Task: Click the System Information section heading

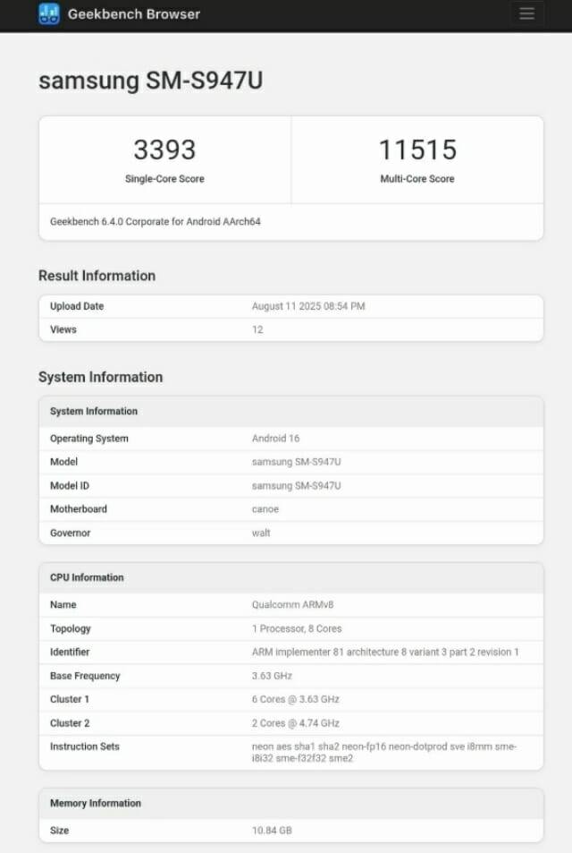Action: pyautogui.click(x=100, y=377)
